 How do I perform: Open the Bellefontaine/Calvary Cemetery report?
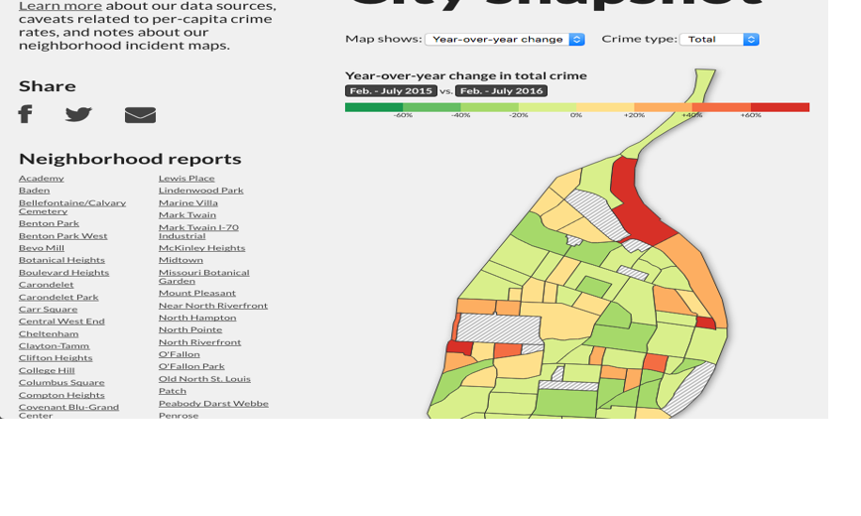click(72, 206)
